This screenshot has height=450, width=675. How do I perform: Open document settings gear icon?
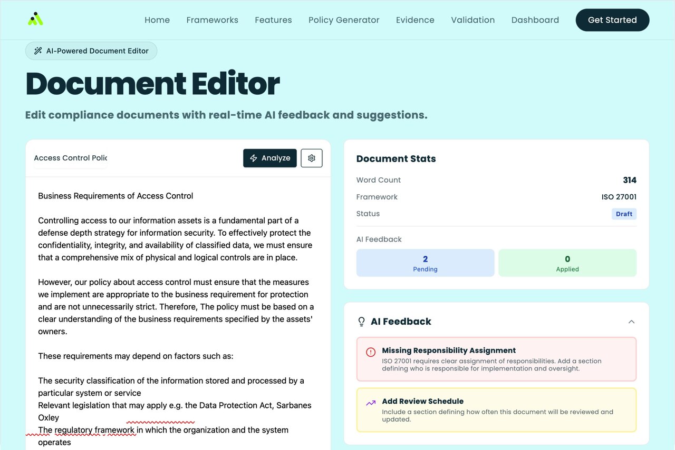pos(311,158)
